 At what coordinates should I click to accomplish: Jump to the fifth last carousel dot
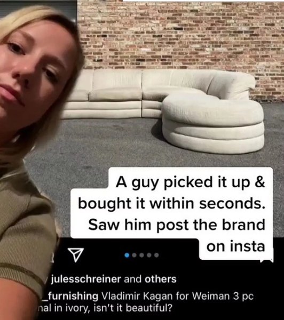[156, 255]
